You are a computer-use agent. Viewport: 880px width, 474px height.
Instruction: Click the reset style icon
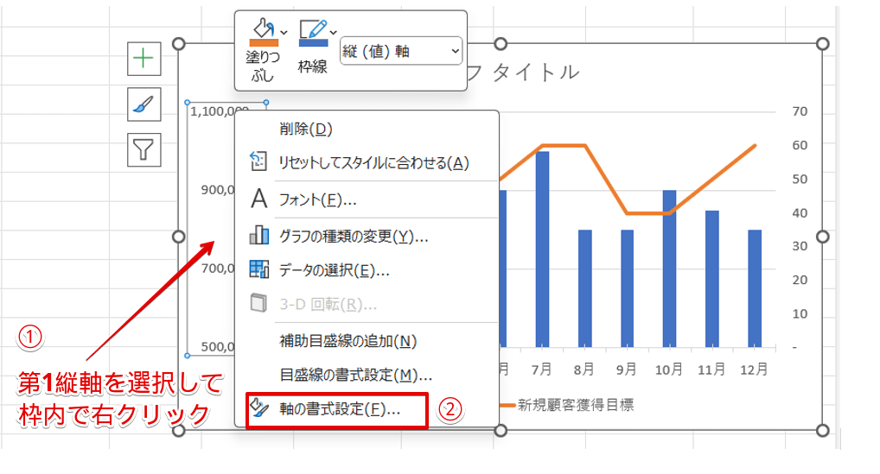(x=258, y=161)
